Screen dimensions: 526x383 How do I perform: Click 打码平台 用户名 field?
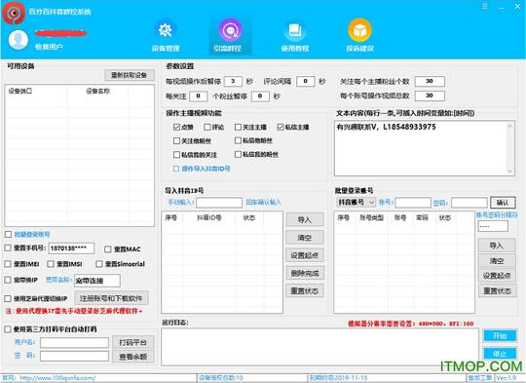[74, 342]
